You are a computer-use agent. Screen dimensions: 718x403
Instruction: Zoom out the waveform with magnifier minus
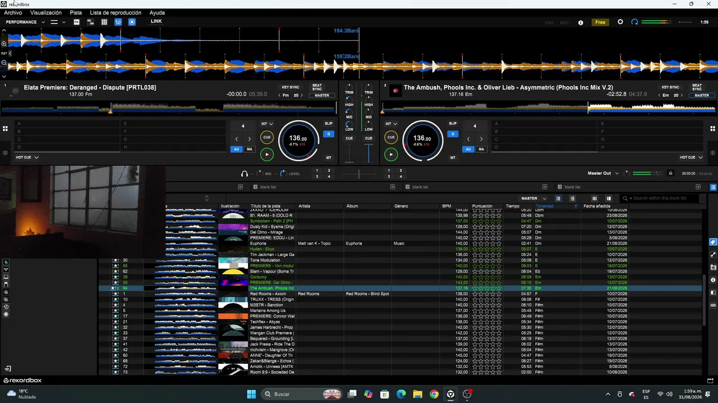[4, 63]
